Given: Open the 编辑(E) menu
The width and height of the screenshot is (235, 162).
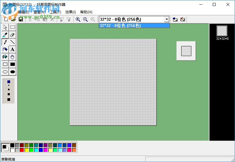Looking at the screenshot, I should point(24,12).
